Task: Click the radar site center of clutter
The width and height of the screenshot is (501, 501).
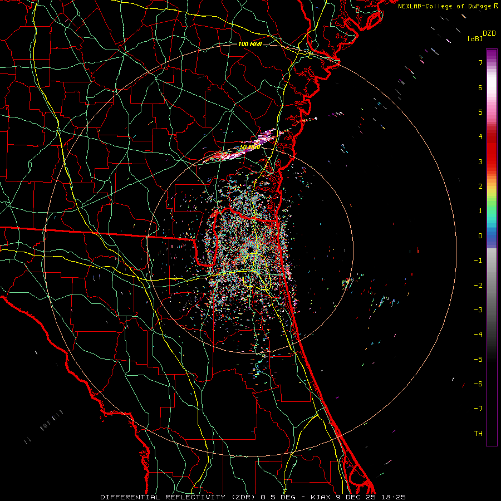Action: (250, 249)
